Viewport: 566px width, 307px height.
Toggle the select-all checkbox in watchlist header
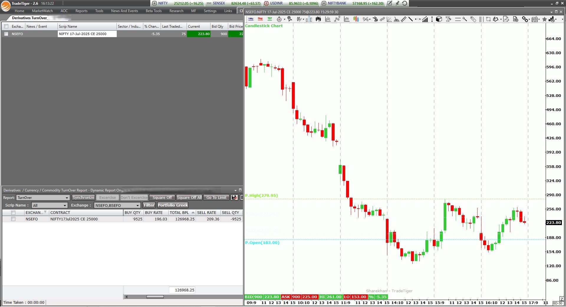6,26
